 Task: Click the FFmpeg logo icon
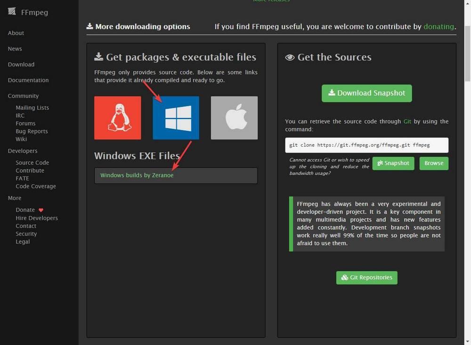point(12,12)
